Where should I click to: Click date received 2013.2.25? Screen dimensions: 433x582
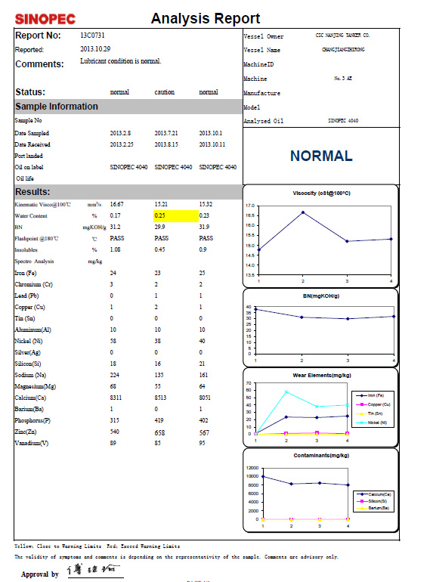122,144
